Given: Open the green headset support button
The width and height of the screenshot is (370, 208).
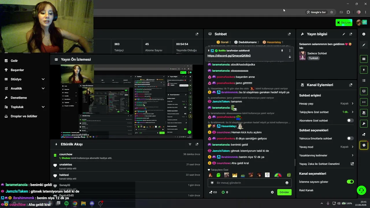Looking at the screenshot, I should coord(361,190).
